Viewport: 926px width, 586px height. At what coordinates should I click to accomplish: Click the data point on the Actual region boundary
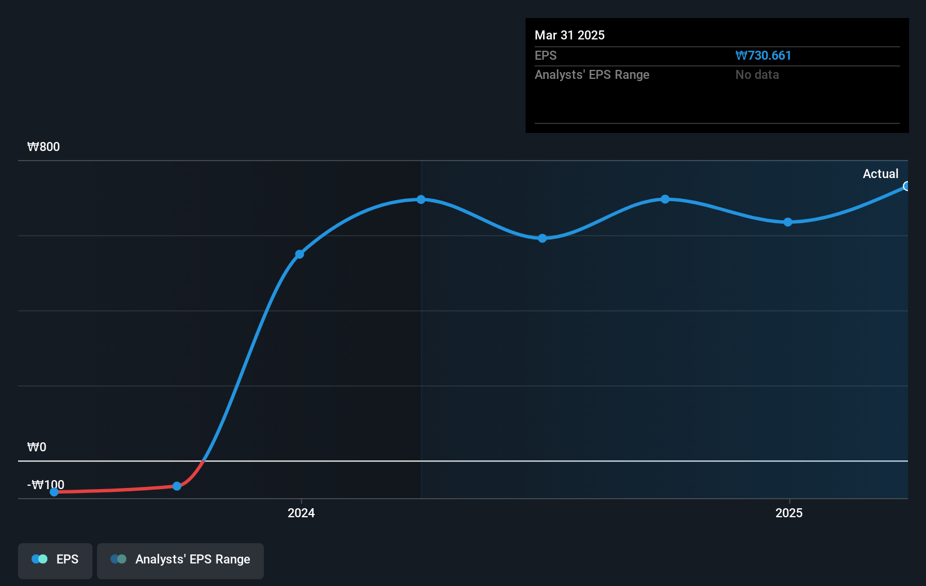click(x=421, y=199)
